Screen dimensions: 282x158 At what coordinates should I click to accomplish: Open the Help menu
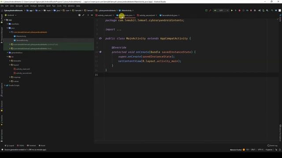point(78,6)
